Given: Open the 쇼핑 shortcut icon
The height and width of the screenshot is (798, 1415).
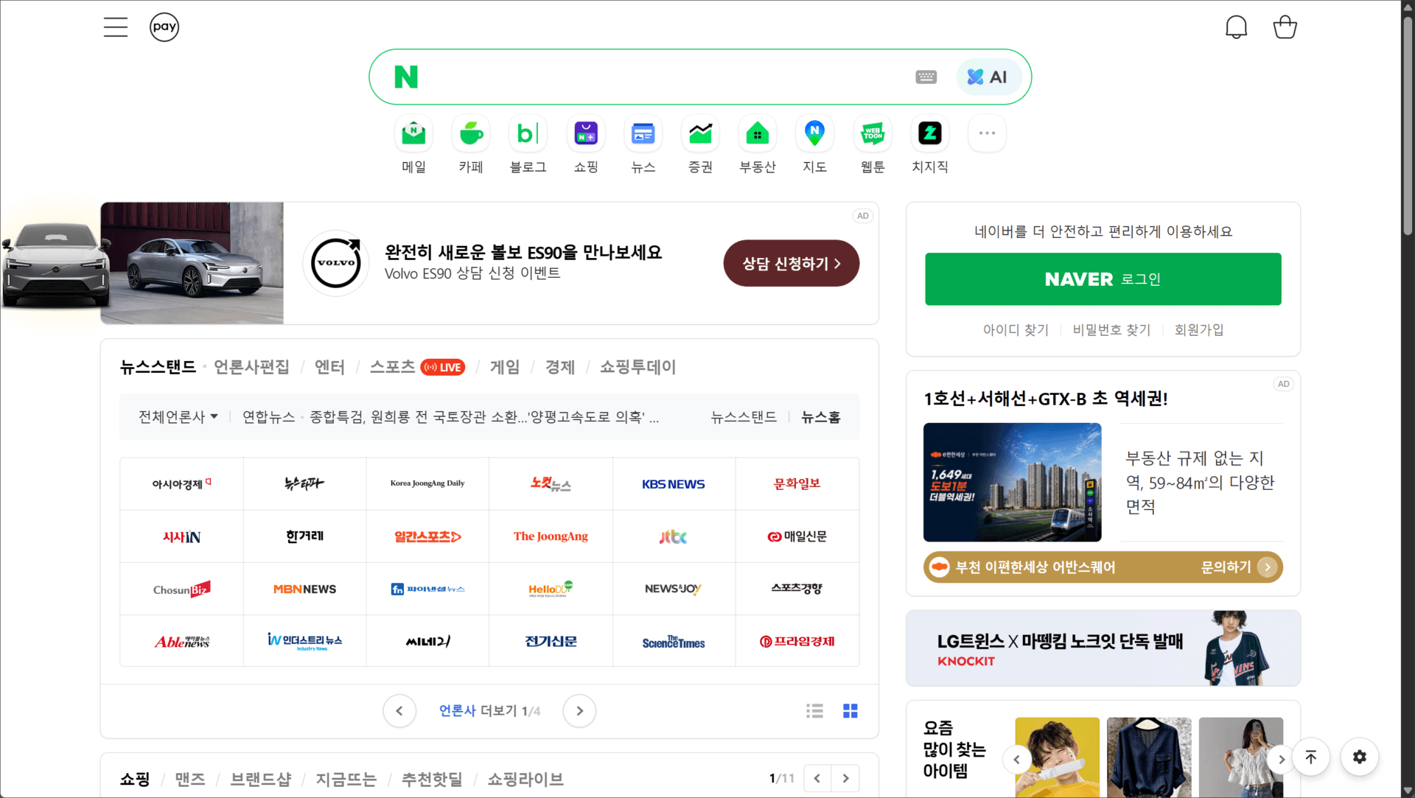Looking at the screenshot, I should [x=586, y=133].
